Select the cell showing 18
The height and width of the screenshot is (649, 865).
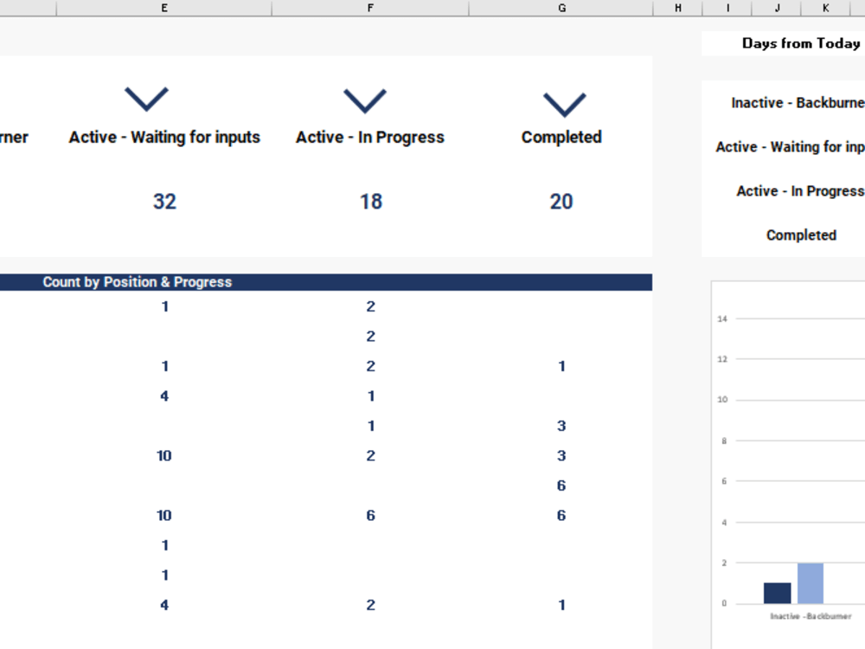click(x=370, y=202)
